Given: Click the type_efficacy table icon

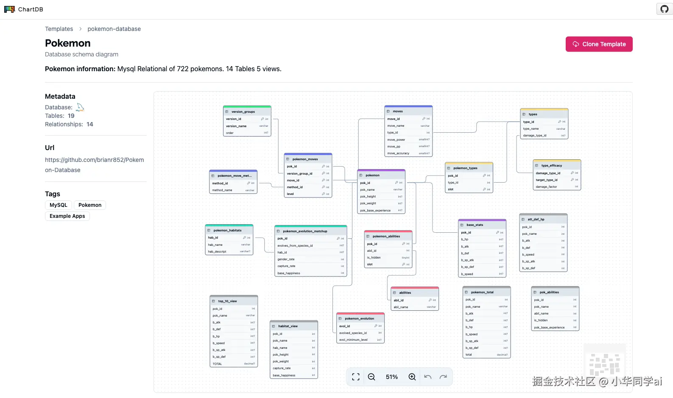Looking at the screenshot, I should click(x=536, y=166).
